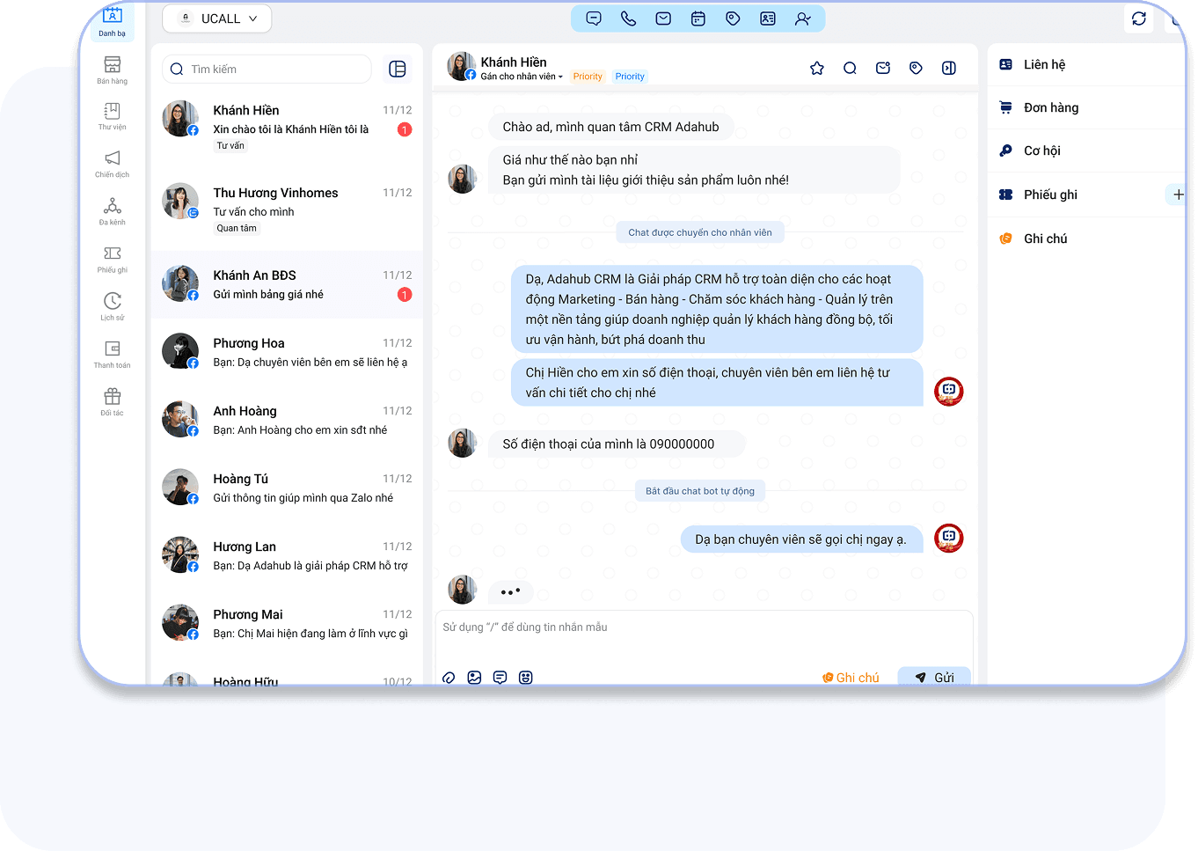1198x851 pixels.
Task: Click the star icon in chat header
Action: click(816, 68)
